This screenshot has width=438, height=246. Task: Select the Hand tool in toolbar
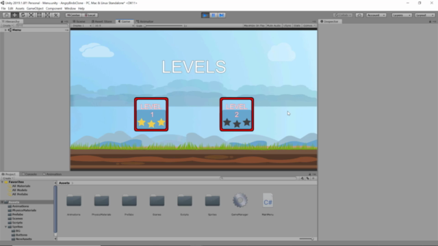(6, 15)
